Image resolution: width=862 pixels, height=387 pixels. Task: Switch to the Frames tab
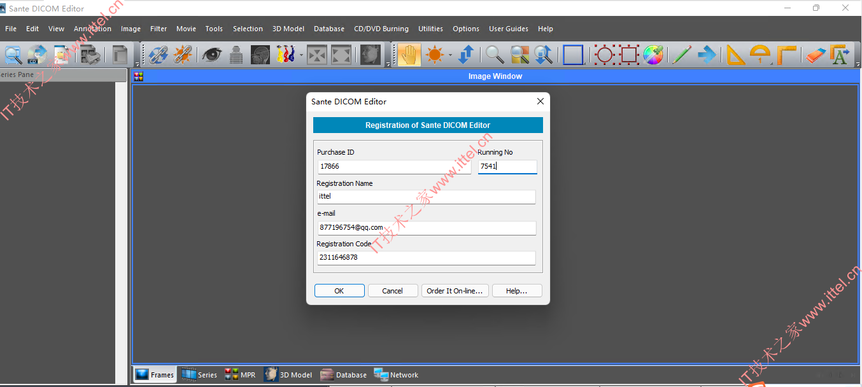click(x=155, y=375)
